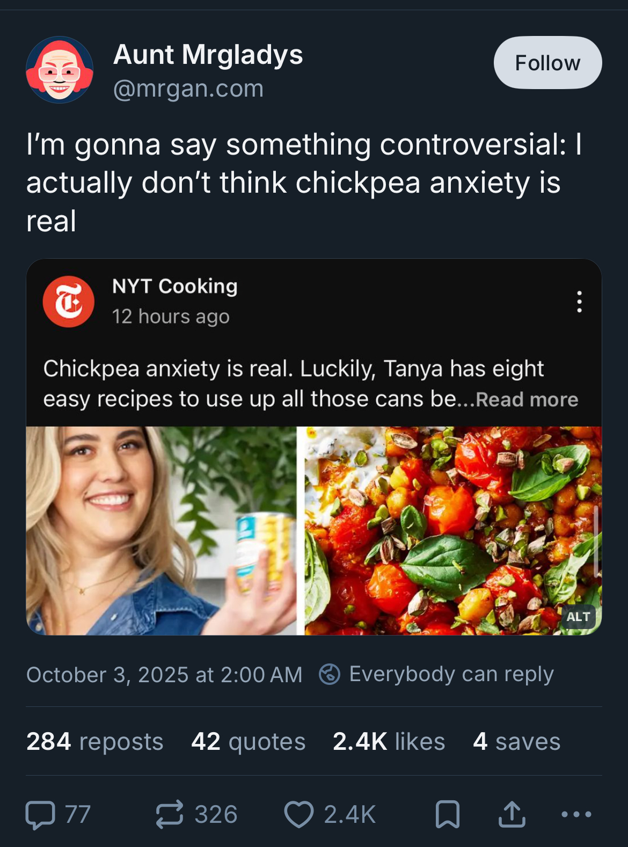628x847 pixels.
Task: Open the @mrgan.com handle
Action: pyautogui.click(x=188, y=89)
